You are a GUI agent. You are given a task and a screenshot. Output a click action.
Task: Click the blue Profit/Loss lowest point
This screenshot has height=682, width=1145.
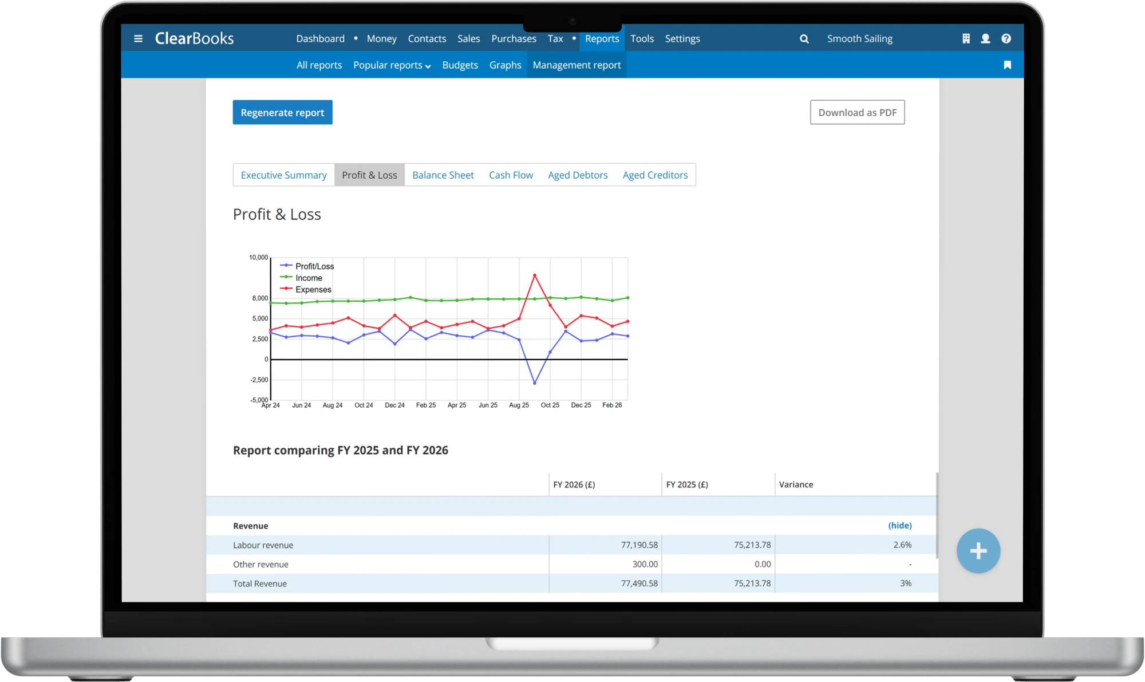pos(535,383)
